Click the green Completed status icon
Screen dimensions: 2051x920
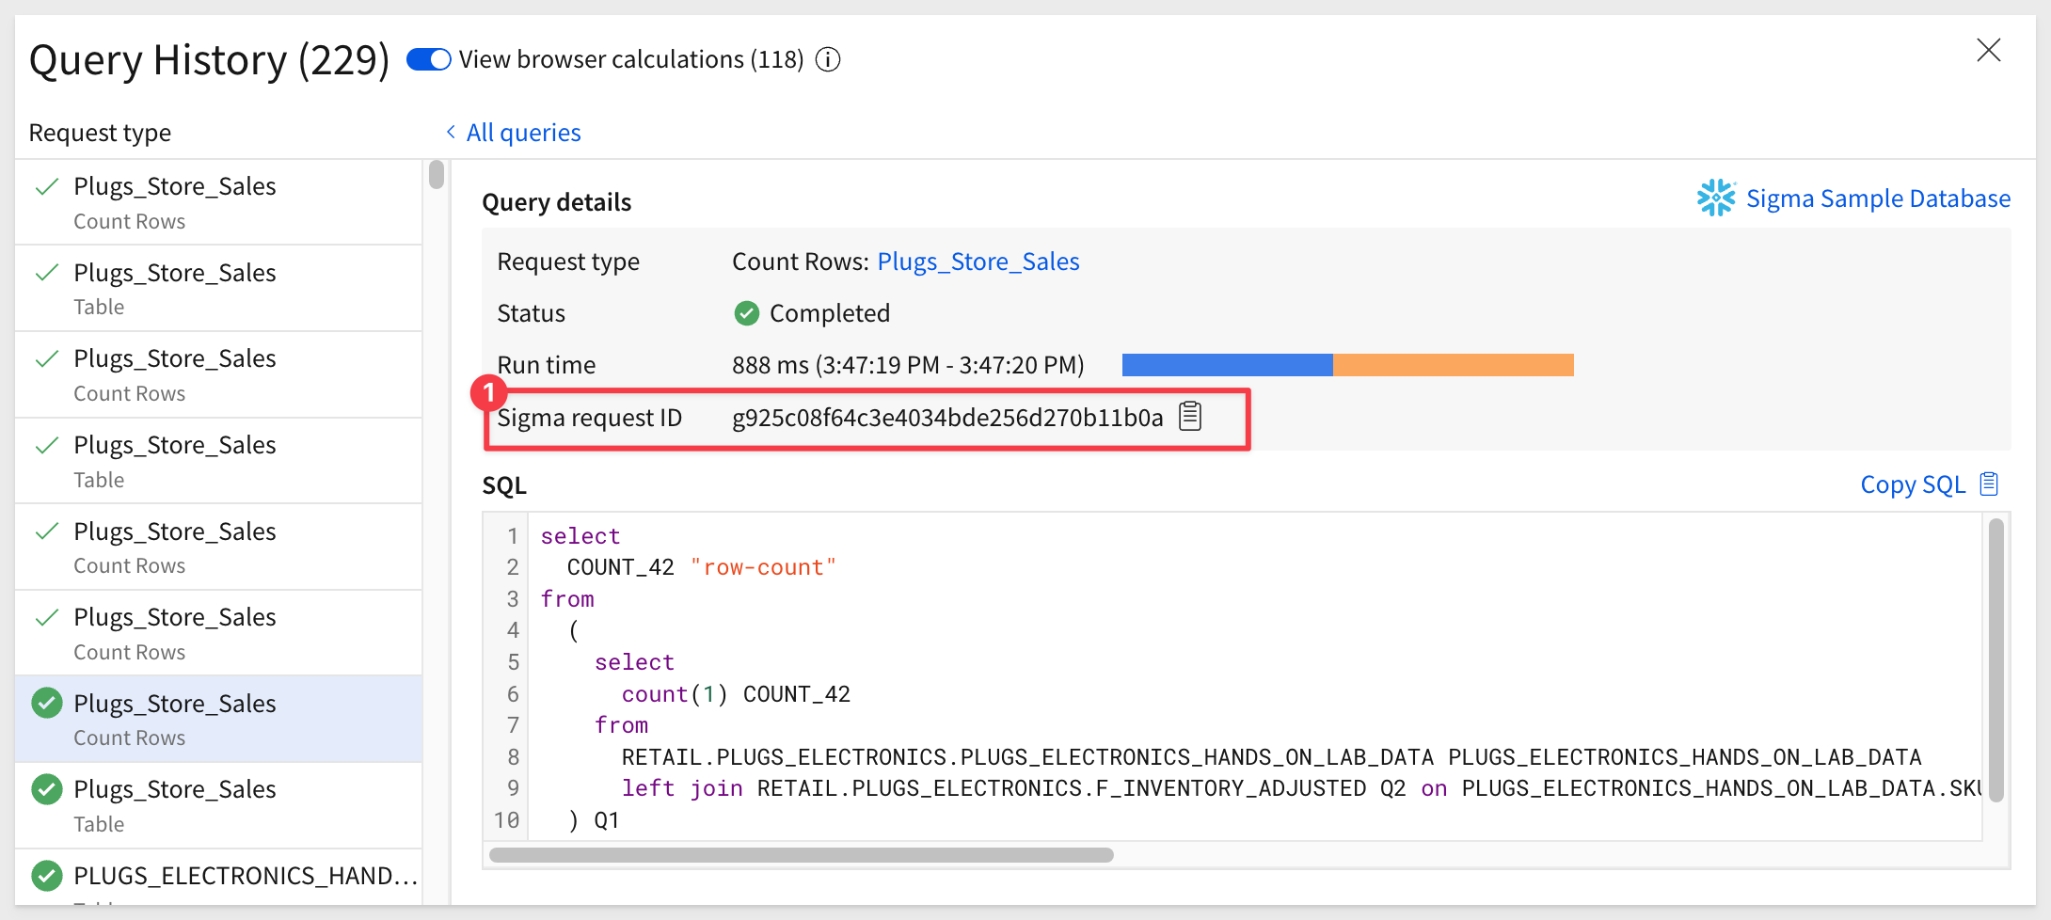[x=746, y=313]
